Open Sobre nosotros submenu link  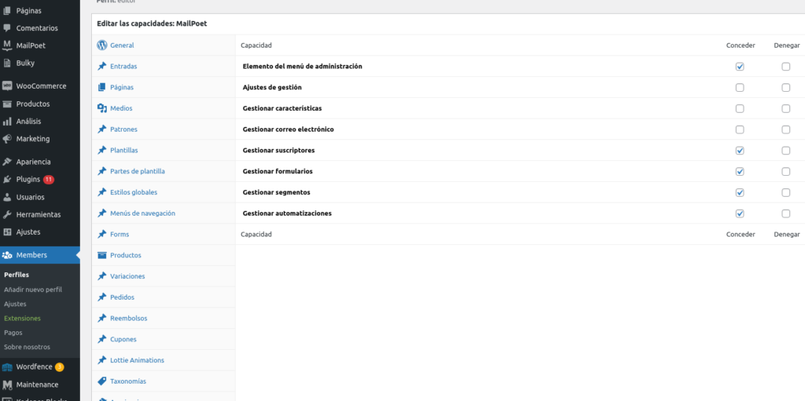click(27, 347)
